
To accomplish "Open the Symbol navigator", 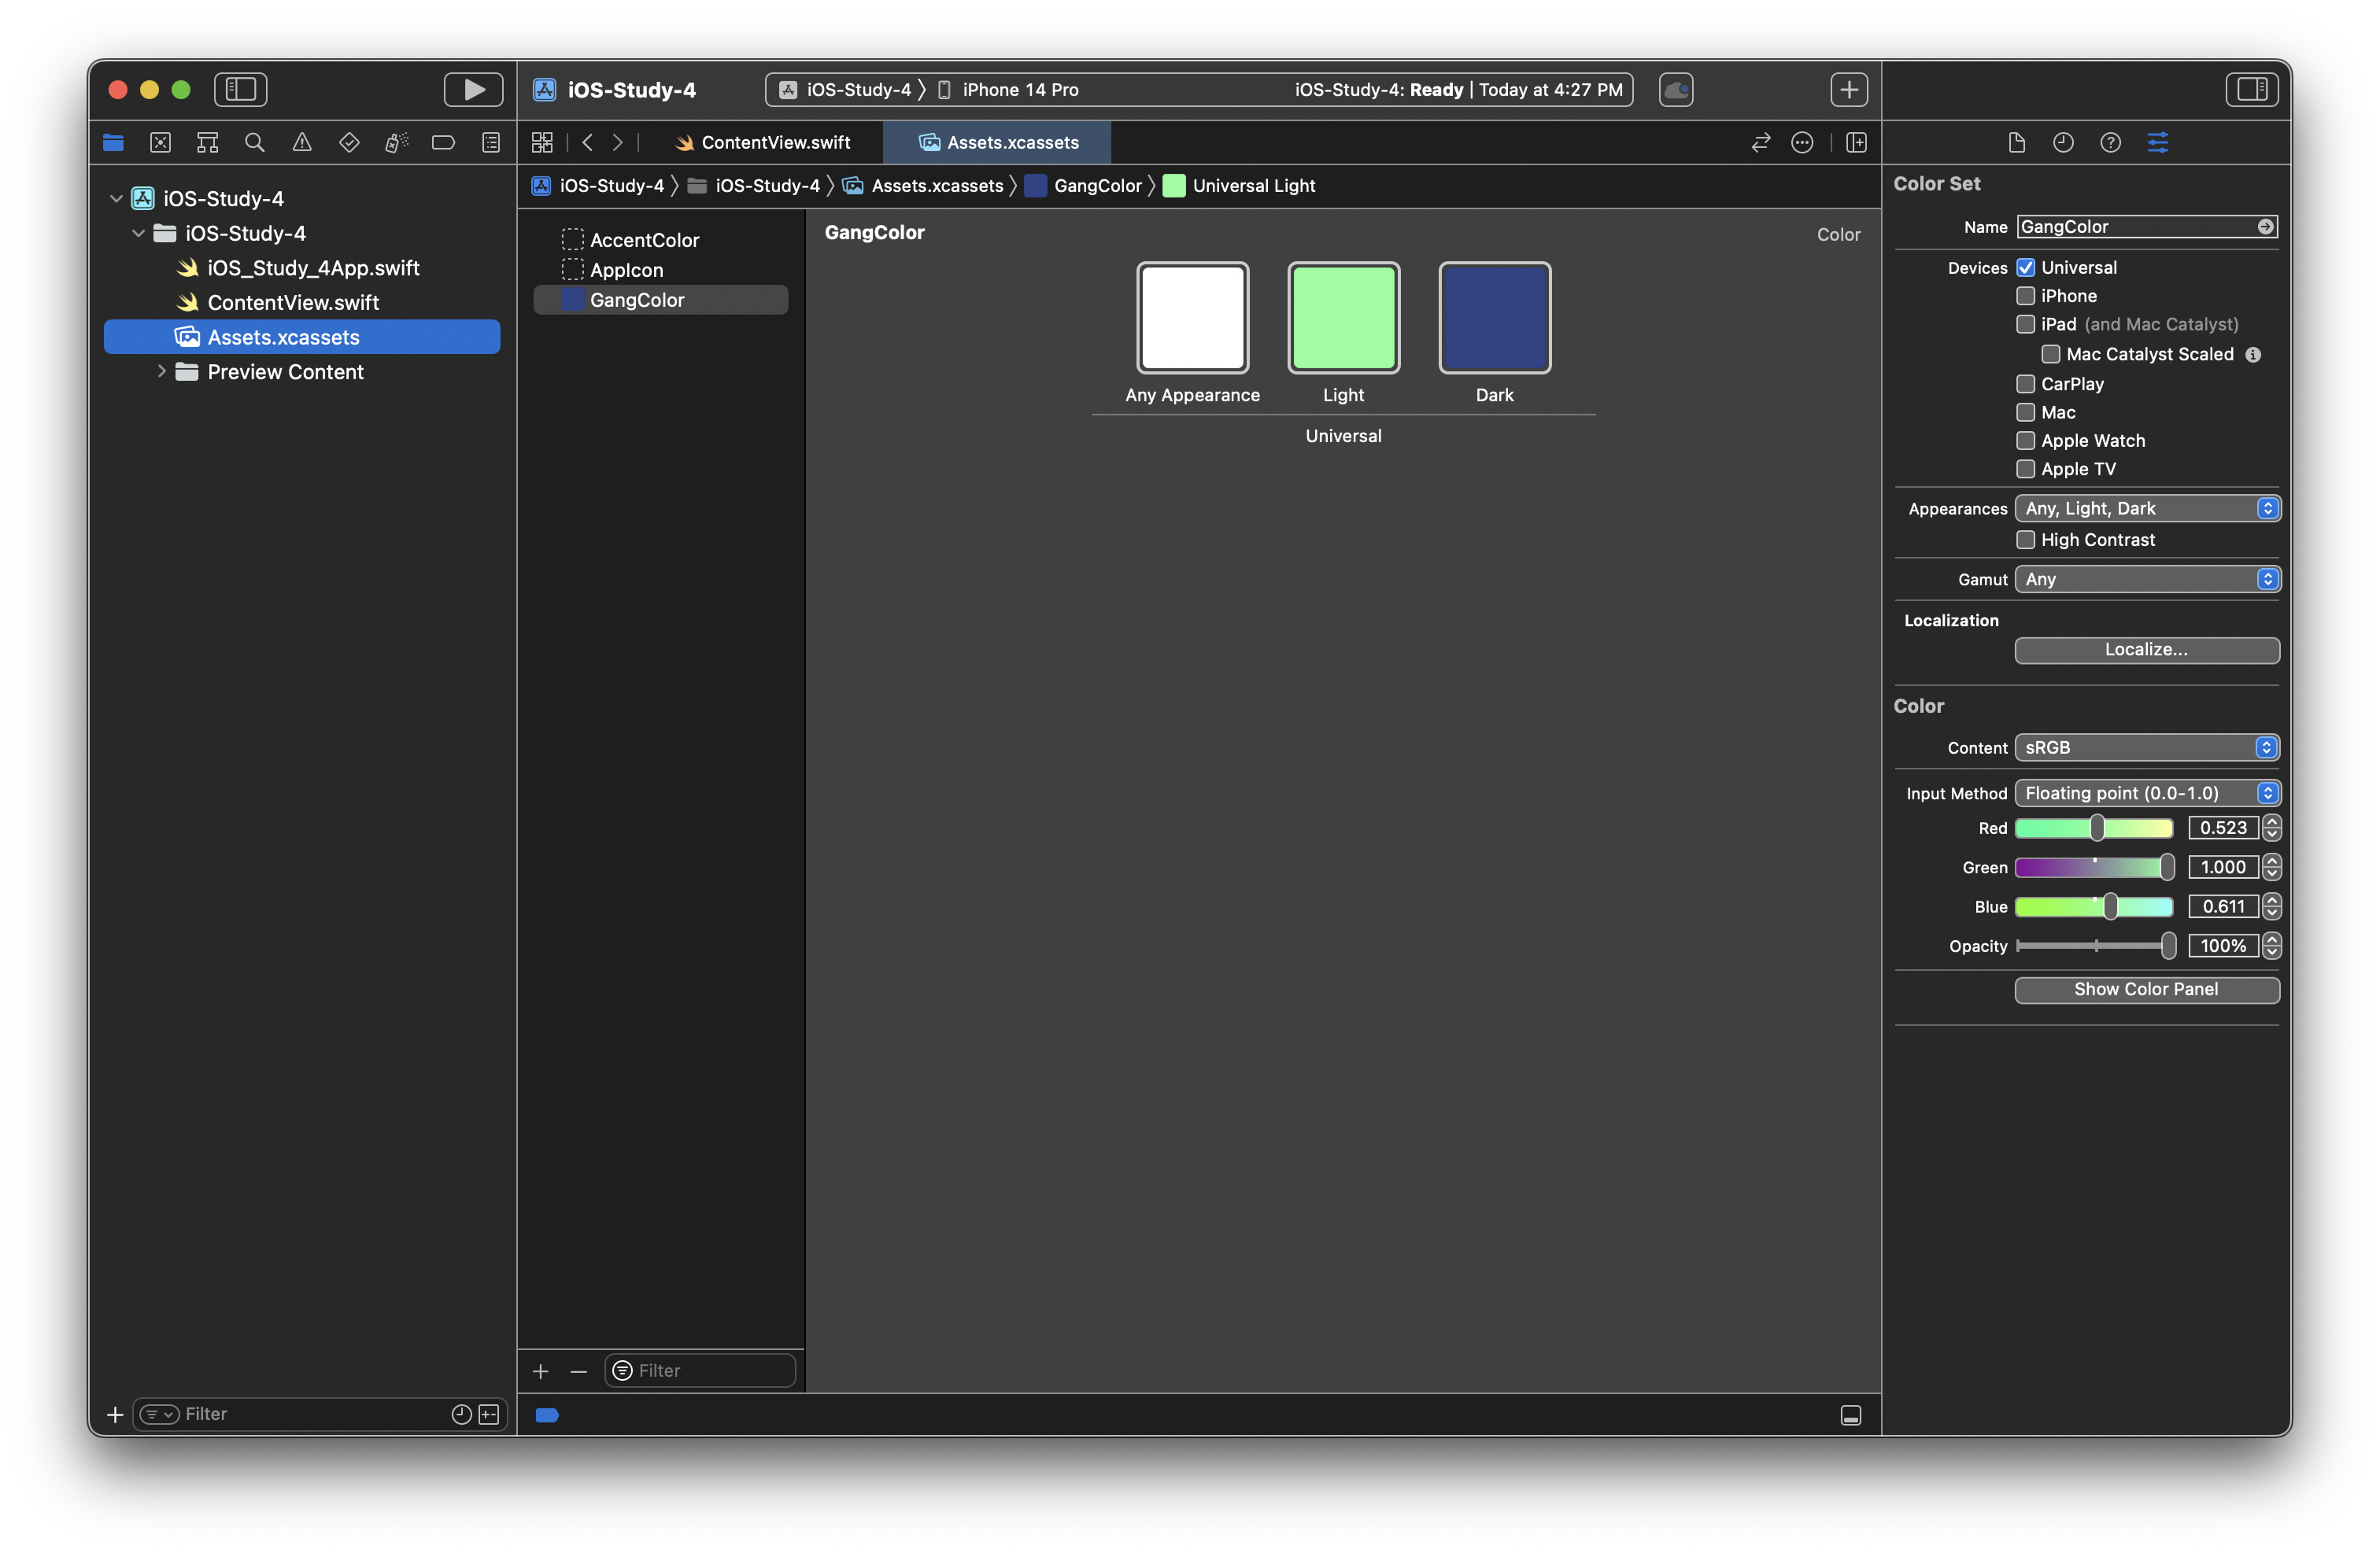I will point(207,143).
